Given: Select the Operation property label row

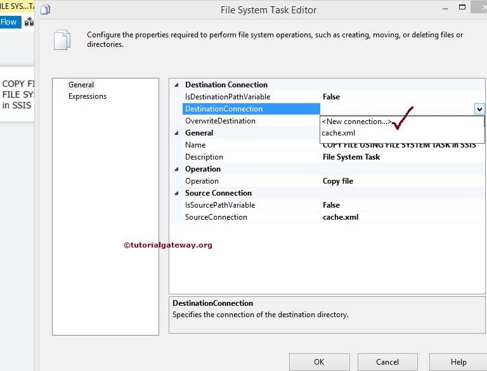Looking at the screenshot, I should tap(251, 181).
